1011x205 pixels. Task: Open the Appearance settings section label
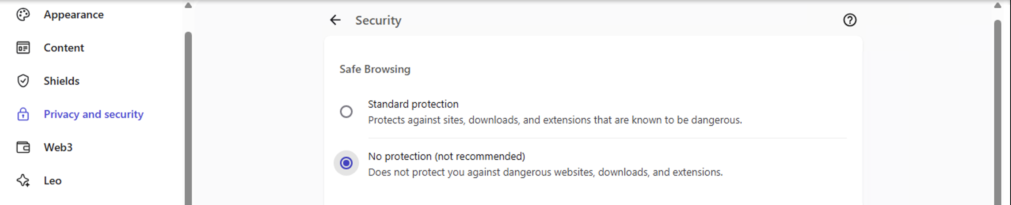74,15
